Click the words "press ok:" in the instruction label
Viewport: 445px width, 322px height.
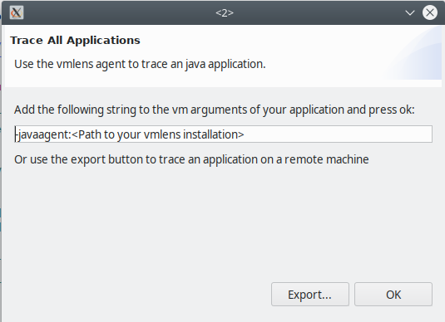coord(392,110)
